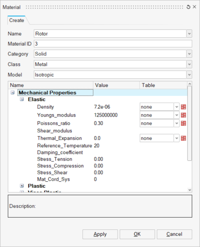The image size is (200, 247).
Task: Open the Name dropdown showing Rotor
Action: pyautogui.click(x=189, y=34)
